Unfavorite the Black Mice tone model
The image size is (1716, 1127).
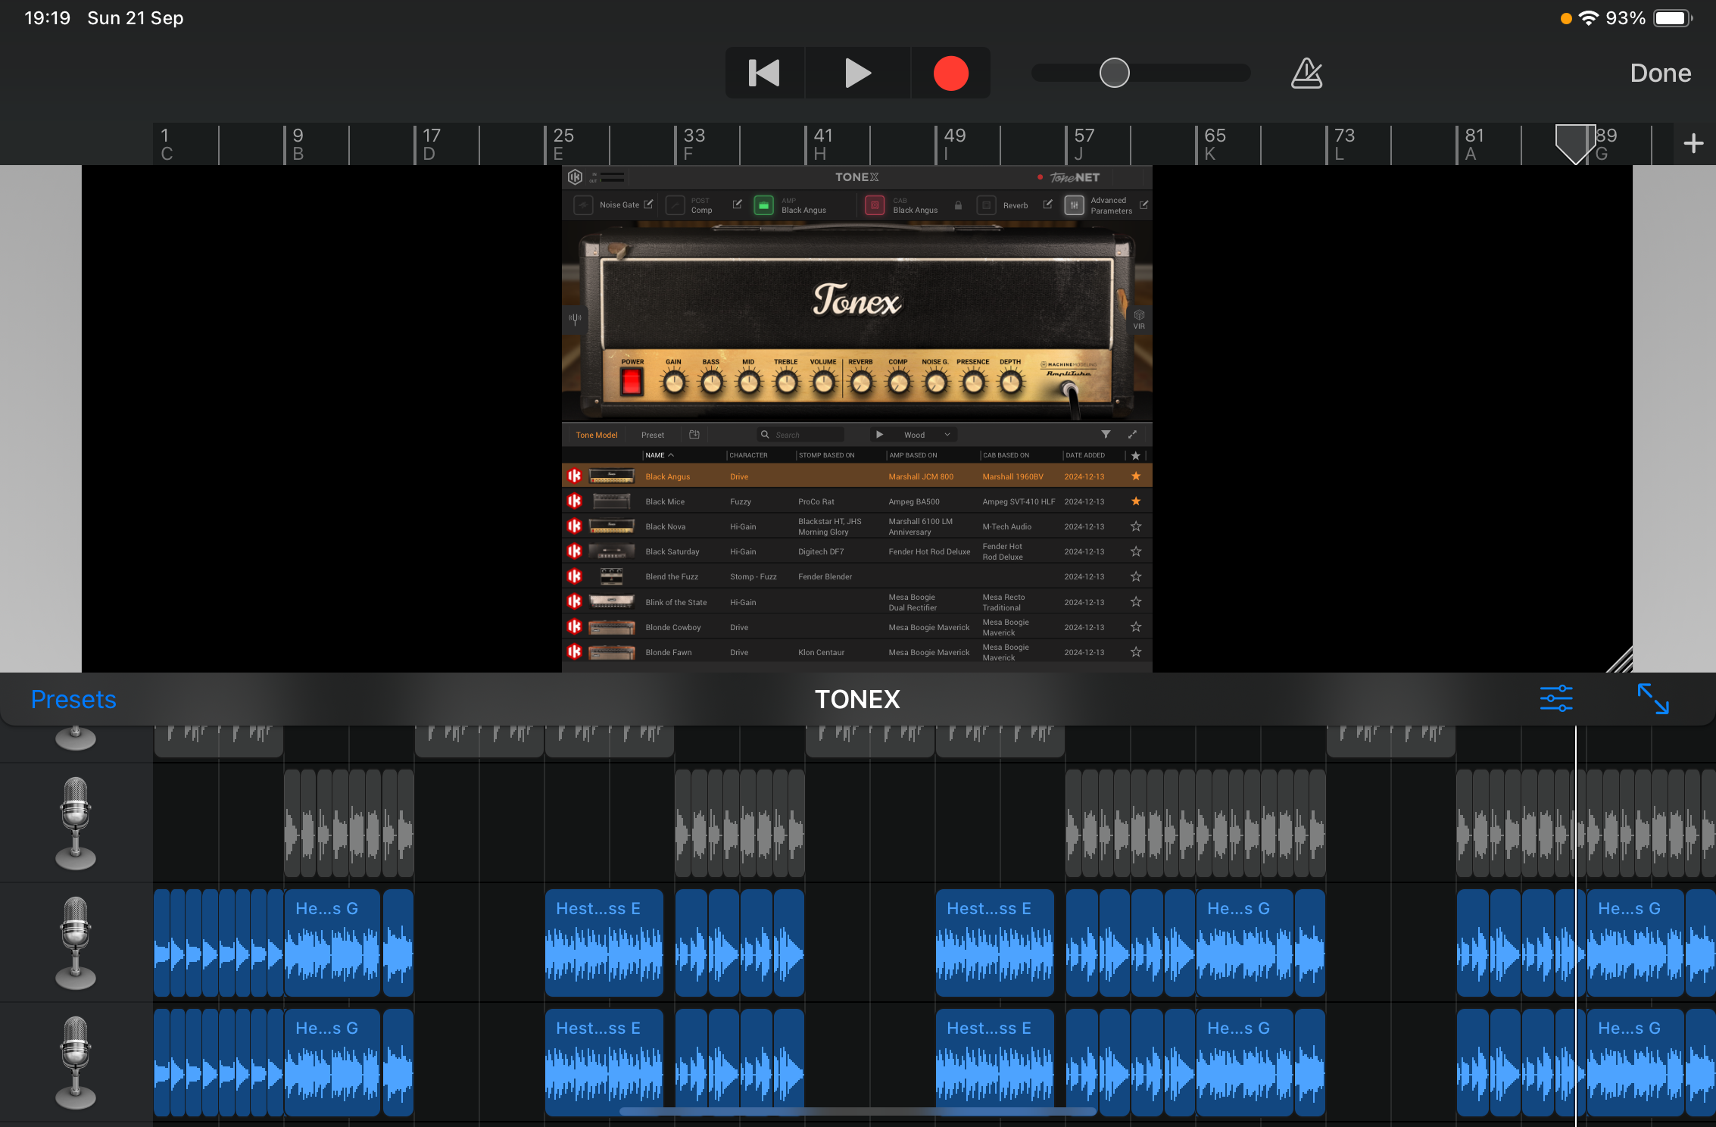1135,501
